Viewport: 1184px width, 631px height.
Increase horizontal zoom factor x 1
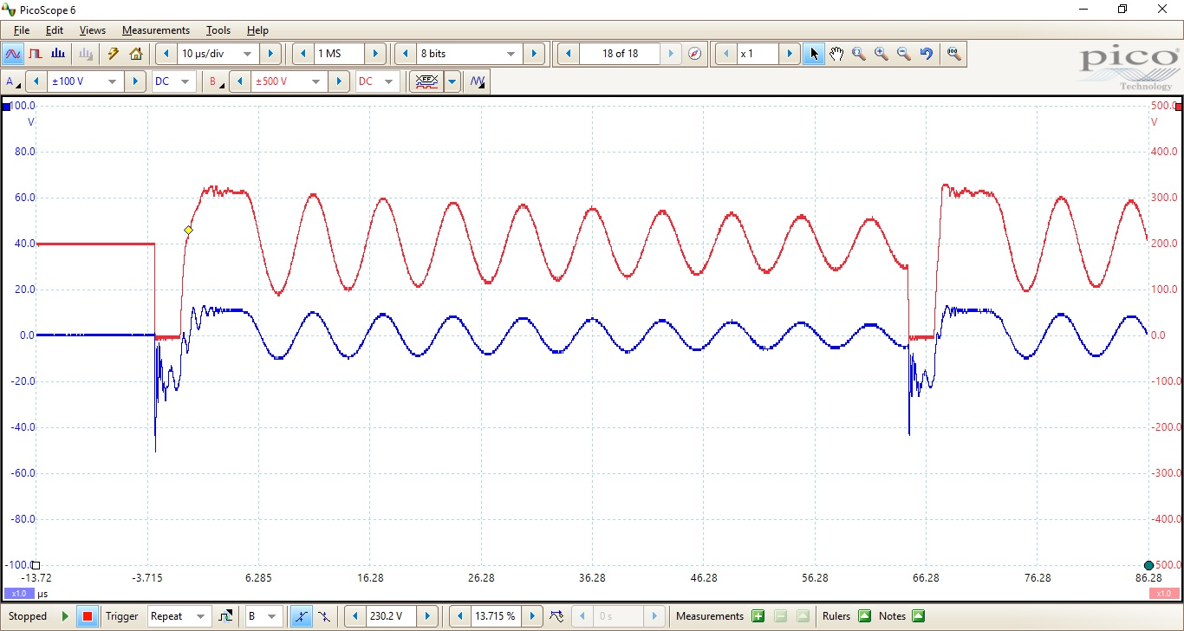coord(790,54)
